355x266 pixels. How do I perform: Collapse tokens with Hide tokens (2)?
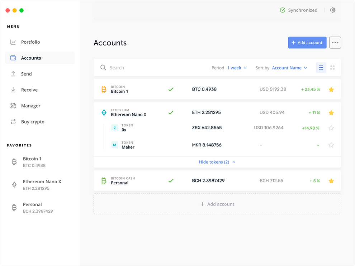pyautogui.click(x=217, y=162)
